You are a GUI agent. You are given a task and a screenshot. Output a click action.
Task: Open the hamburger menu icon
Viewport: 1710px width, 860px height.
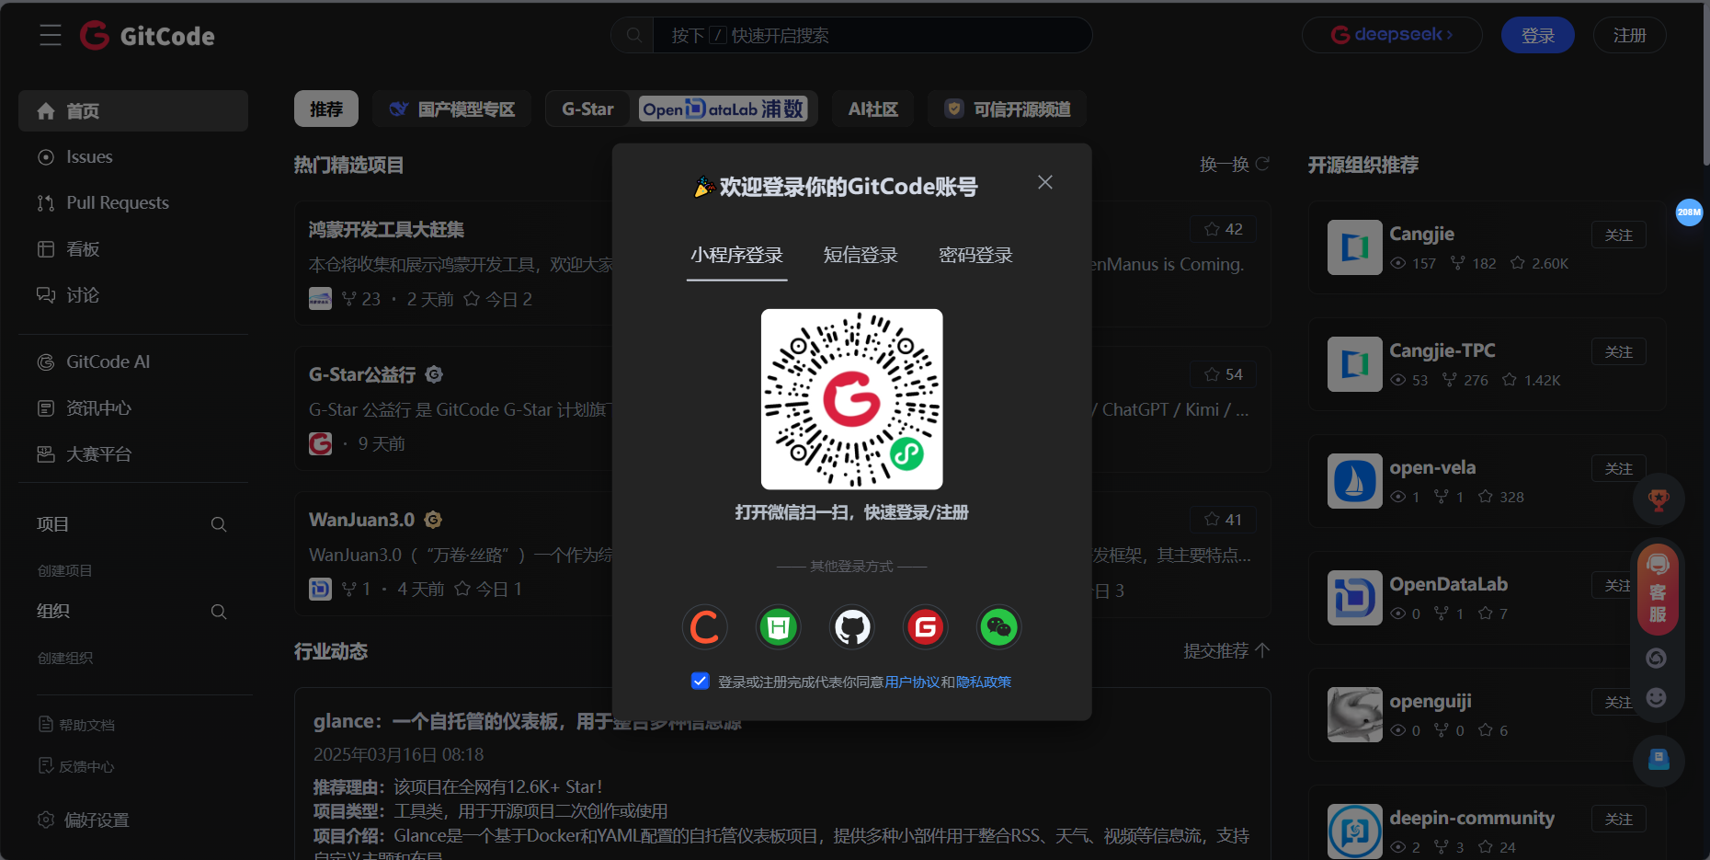tap(51, 36)
